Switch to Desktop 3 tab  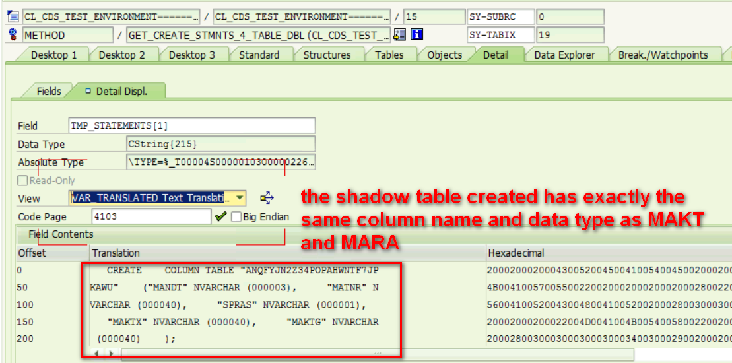point(192,55)
